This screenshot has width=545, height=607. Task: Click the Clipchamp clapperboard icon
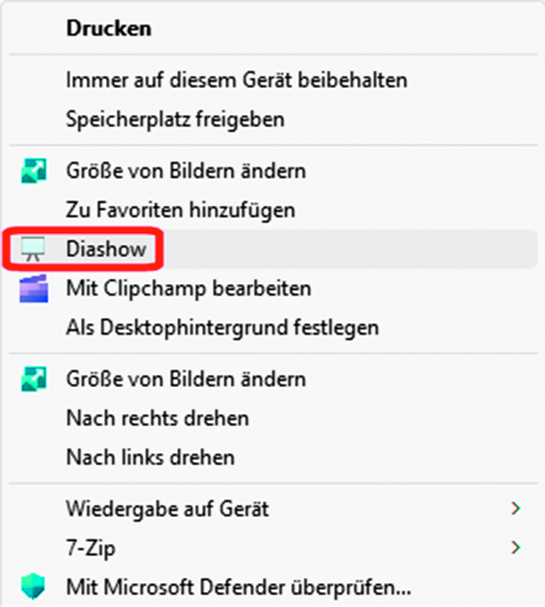[34, 288]
